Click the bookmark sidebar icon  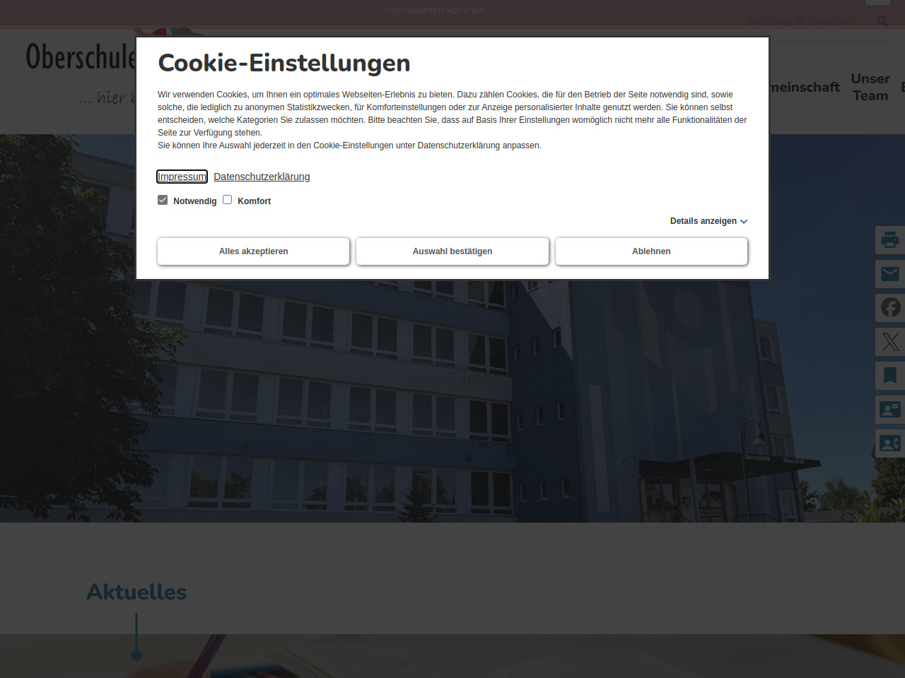[x=889, y=376]
